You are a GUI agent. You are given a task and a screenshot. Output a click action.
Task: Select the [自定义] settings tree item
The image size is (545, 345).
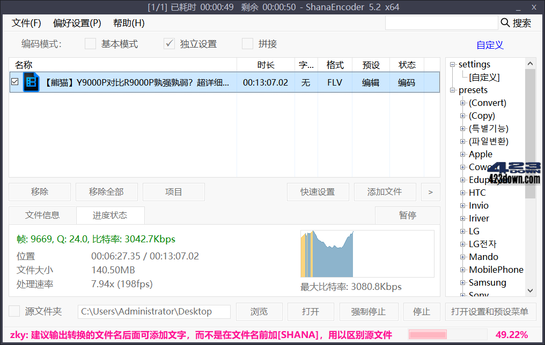[x=481, y=77]
